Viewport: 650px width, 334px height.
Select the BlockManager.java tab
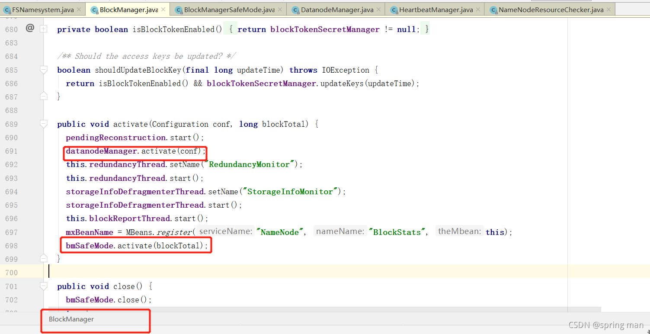tap(128, 10)
